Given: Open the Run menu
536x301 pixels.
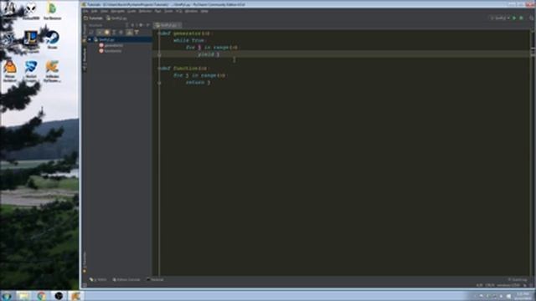Looking at the screenshot, I should click(158, 11).
